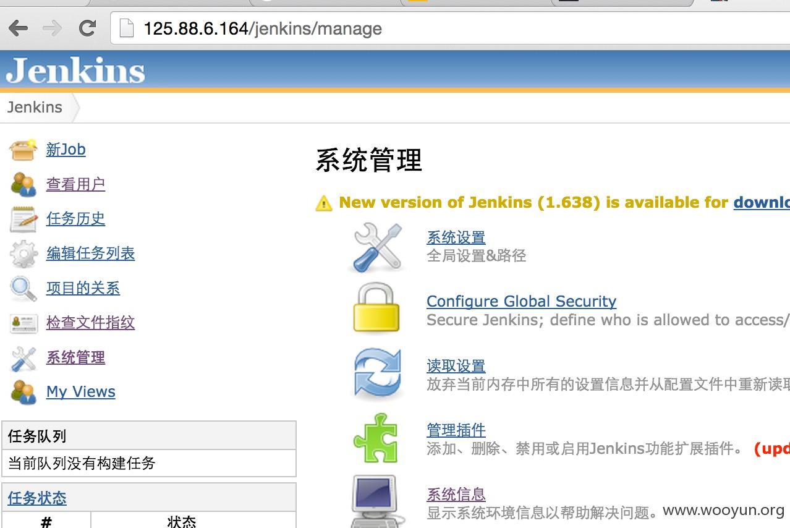
Task: Click the 系统管理 sidebar tools icon
Action: click(23, 358)
